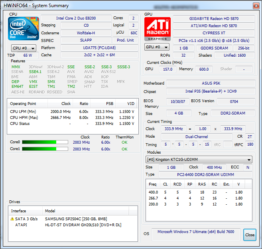The width and height of the screenshot is (262, 249).
Task: Click the Model column header in Drives
Action: (x=86, y=211)
